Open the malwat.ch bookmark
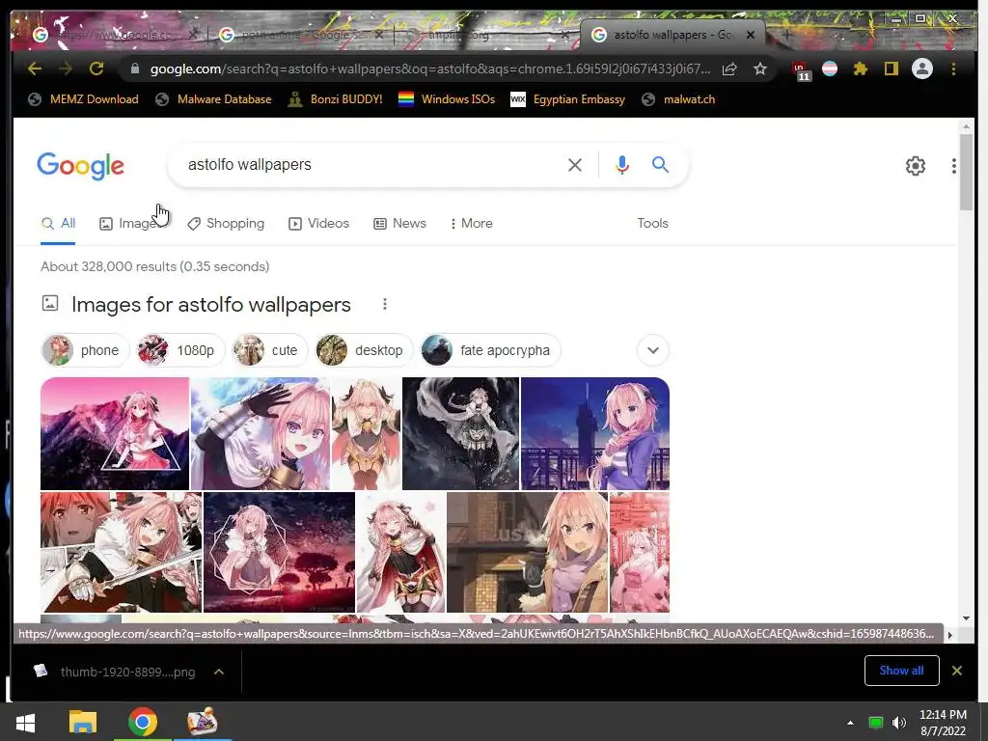 678,99
